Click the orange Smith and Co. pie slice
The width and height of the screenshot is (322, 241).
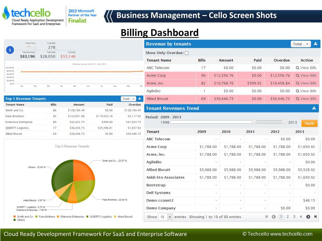(x=83, y=172)
